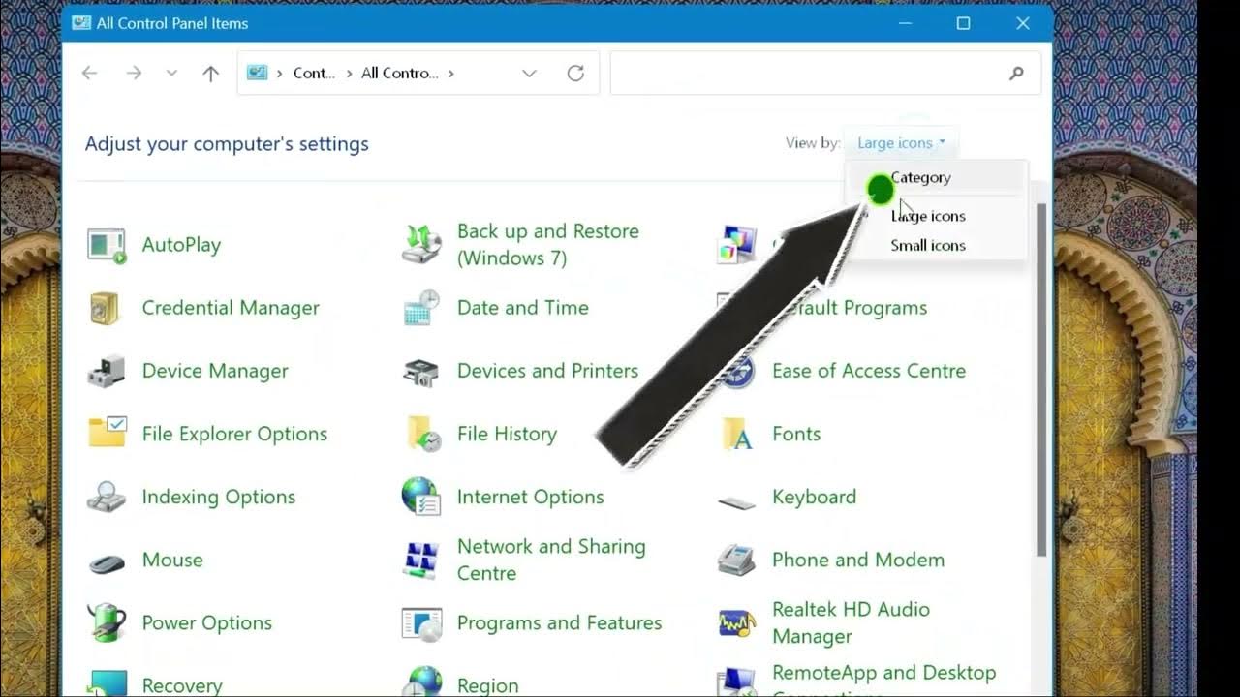Click the Devices and Printers icon

click(x=421, y=372)
